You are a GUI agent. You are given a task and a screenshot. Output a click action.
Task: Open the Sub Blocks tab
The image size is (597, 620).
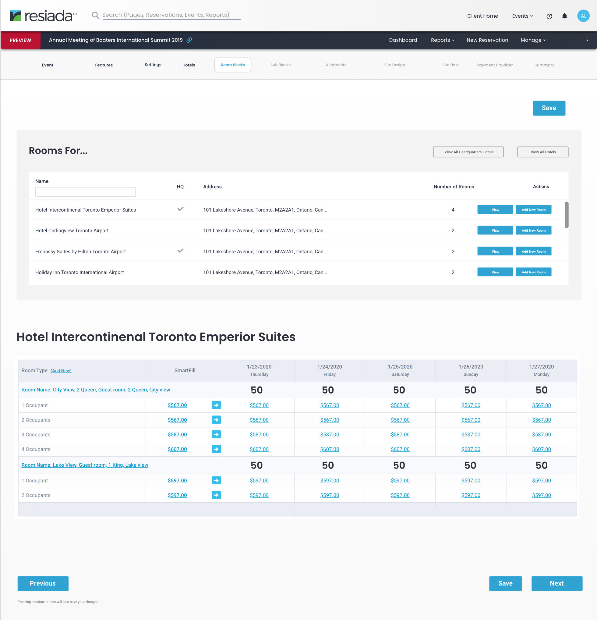280,65
